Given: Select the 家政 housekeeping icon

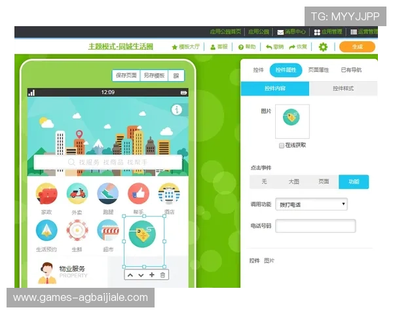Looking at the screenshot, I should click(47, 194).
